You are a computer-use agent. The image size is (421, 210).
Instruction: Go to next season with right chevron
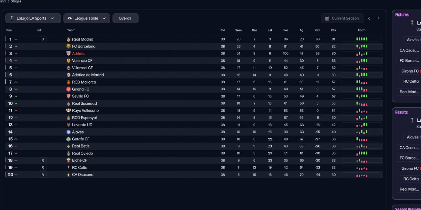tap(378, 18)
